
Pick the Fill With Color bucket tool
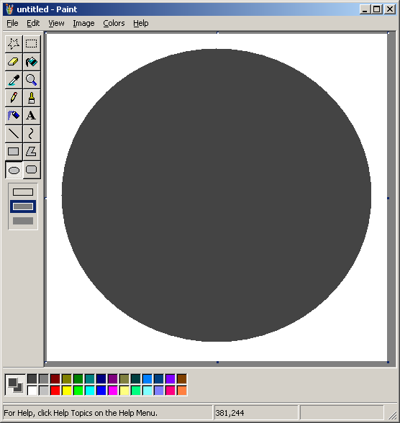click(x=32, y=62)
